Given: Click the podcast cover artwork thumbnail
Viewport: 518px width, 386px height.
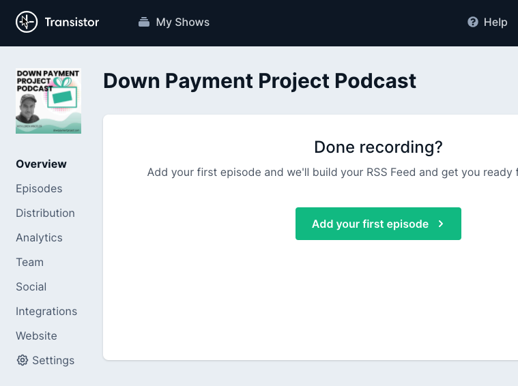Looking at the screenshot, I should point(48,101).
